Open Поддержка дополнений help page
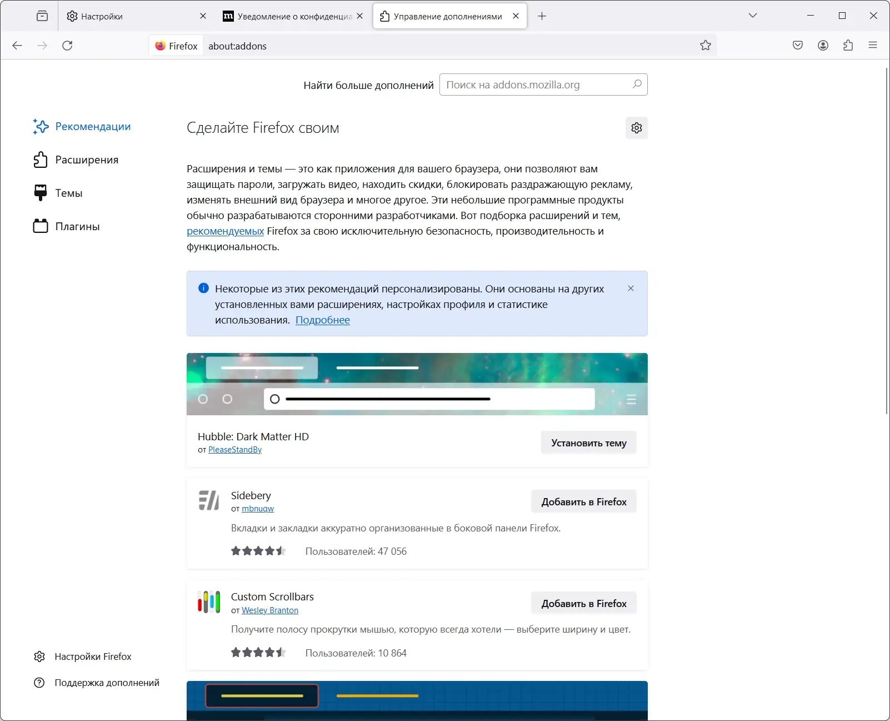Screen dimensions: 890x721 (106, 683)
